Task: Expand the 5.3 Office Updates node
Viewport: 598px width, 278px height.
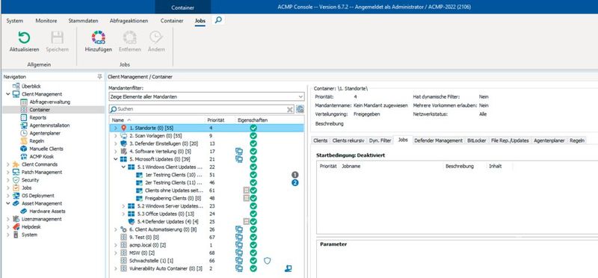Action: (x=123, y=214)
